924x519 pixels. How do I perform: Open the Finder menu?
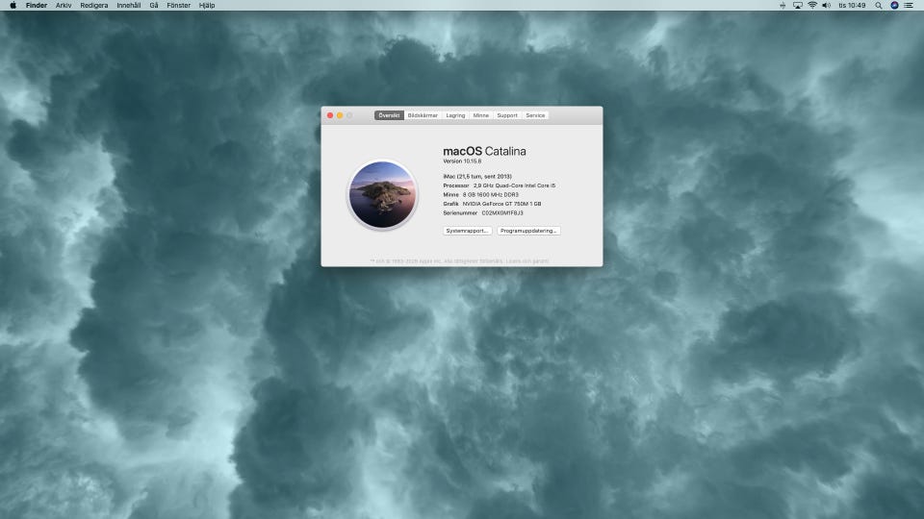click(37, 6)
